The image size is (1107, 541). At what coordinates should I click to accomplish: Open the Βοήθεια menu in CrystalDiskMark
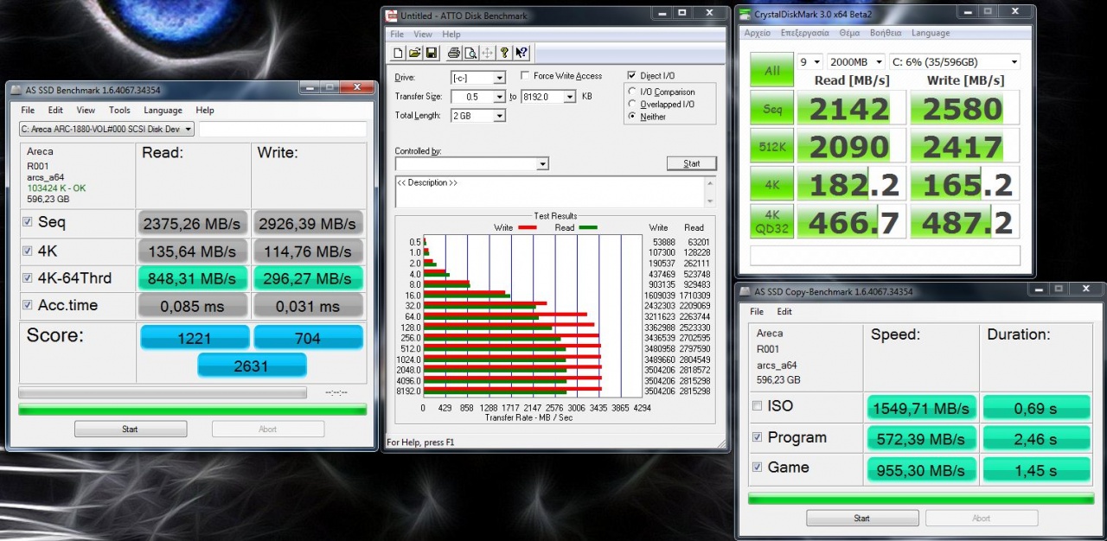tap(886, 33)
